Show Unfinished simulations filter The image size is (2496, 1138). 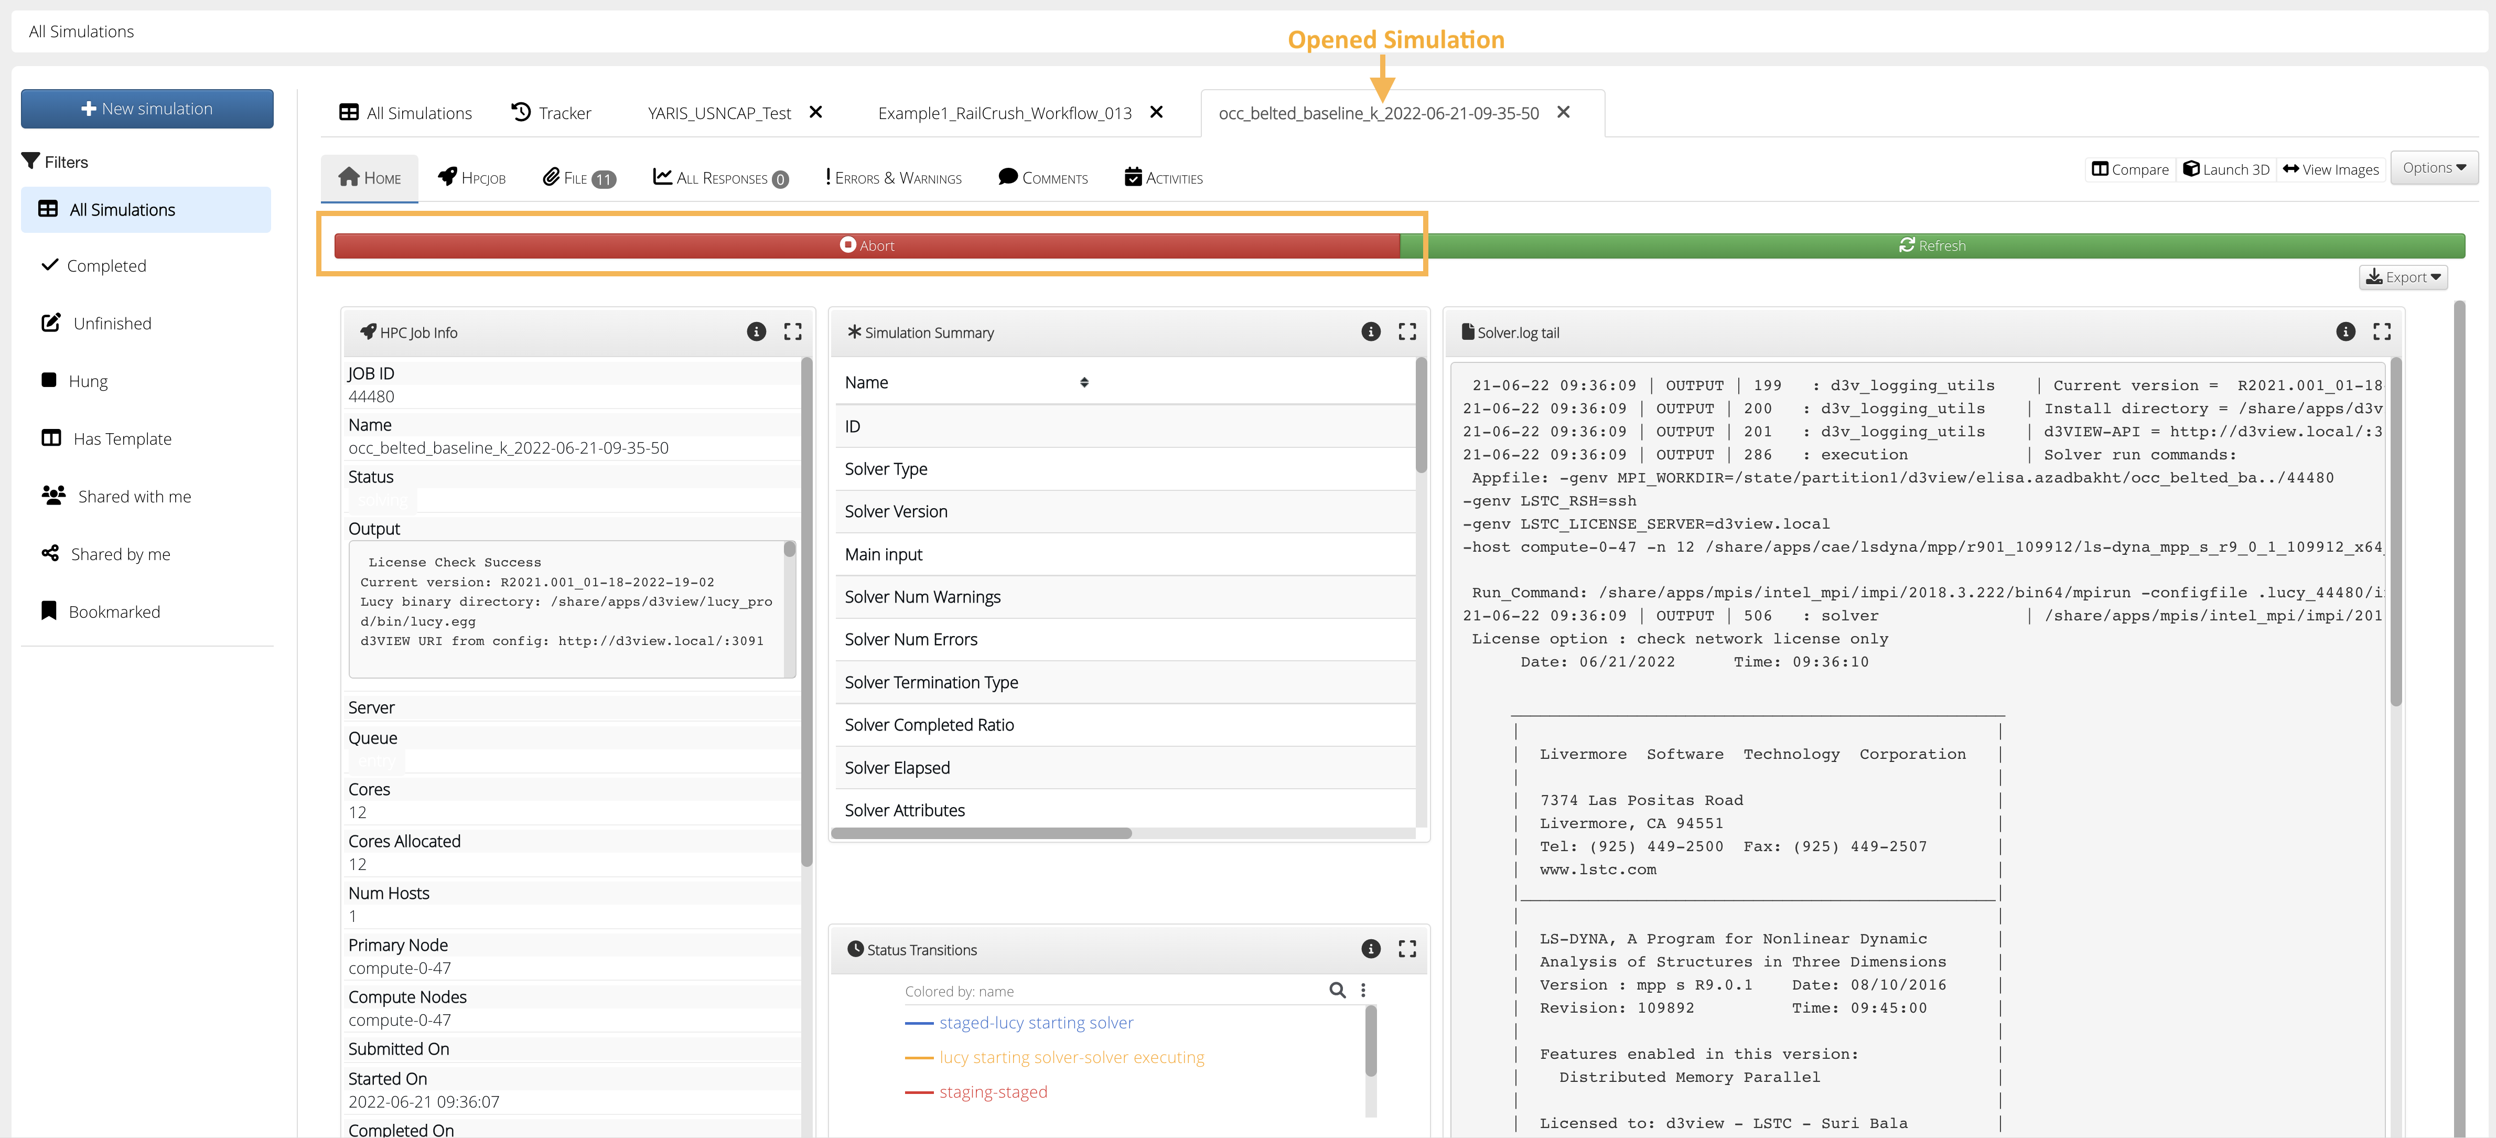pos(96,323)
